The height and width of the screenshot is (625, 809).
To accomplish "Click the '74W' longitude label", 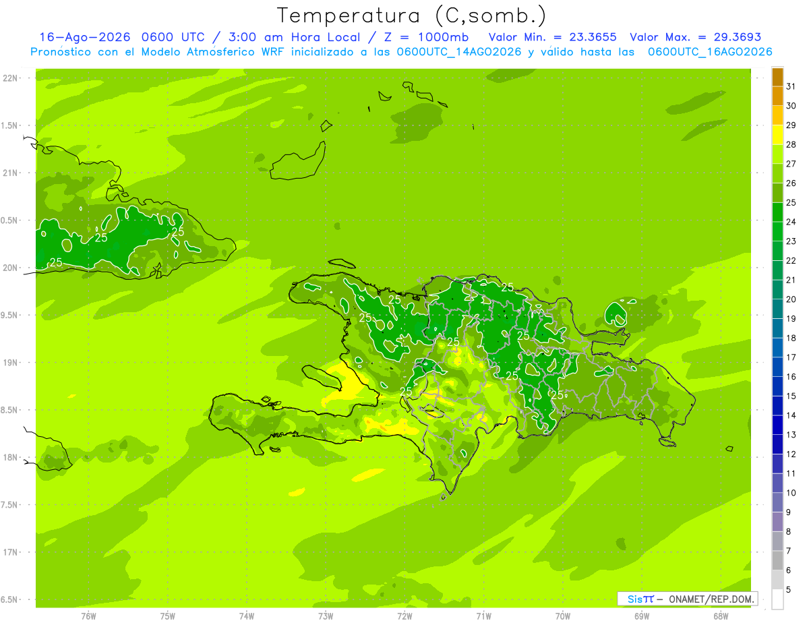I will point(247,616).
